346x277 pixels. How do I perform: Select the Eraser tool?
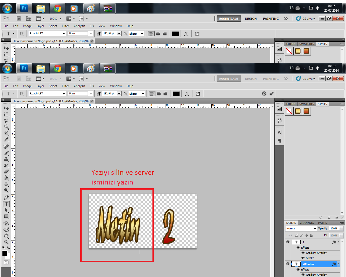tap(6, 172)
